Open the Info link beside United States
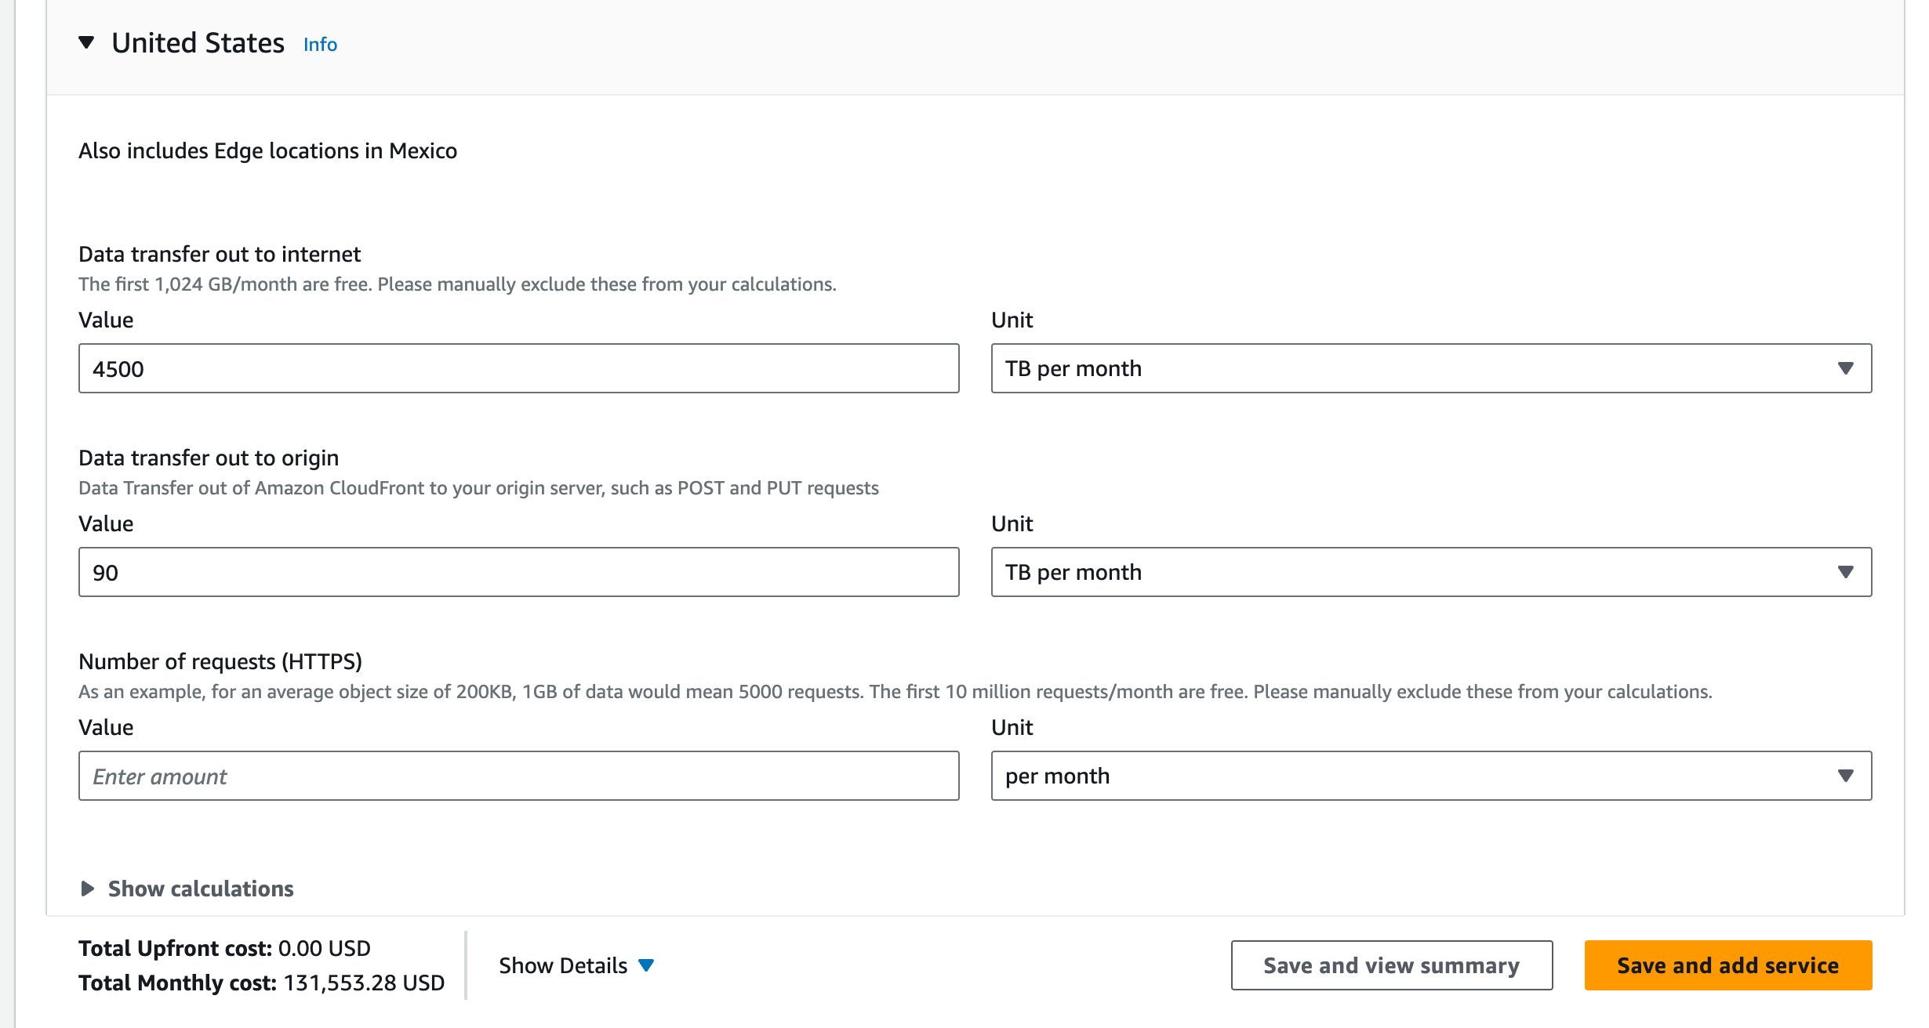Screen dimensions: 1929x1028 pos(320,45)
